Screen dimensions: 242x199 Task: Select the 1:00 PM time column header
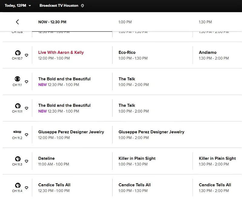coord(125,22)
